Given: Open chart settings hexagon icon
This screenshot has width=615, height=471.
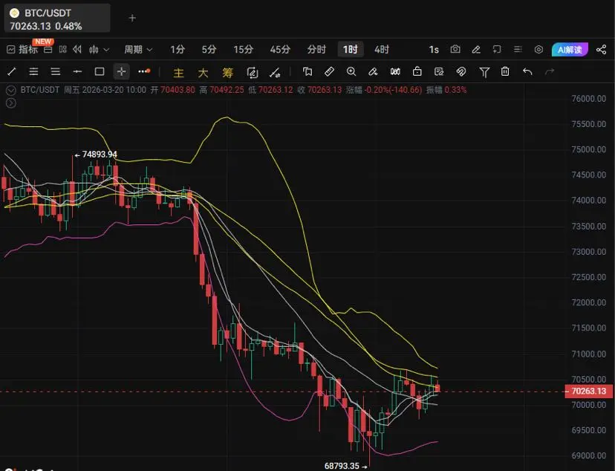Looking at the screenshot, I should [x=538, y=50].
